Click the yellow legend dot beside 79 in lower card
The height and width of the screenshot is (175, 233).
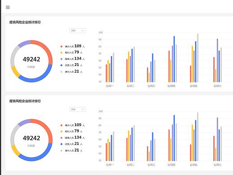coord(61,131)
